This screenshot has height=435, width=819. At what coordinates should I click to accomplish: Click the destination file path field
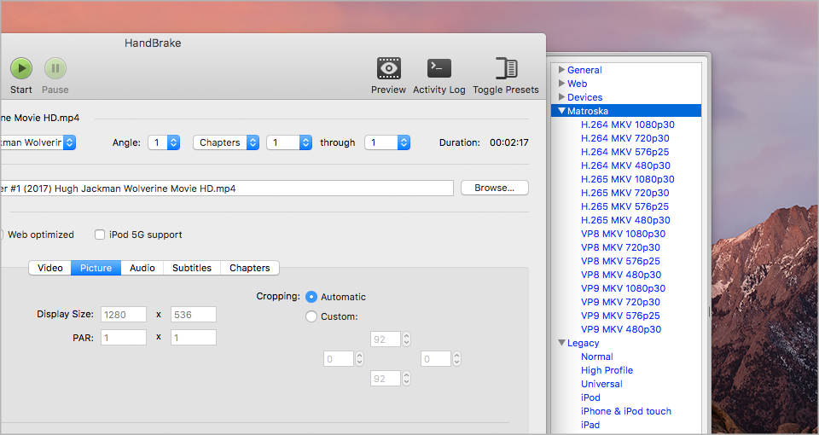click(227, 188)
